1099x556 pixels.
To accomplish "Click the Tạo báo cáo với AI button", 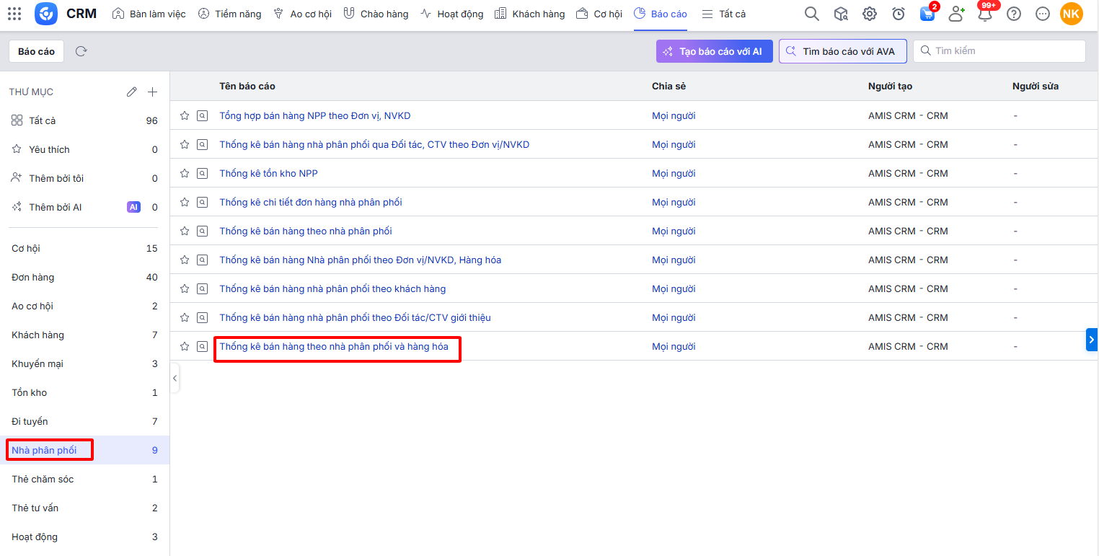I will pyautogui.click(x=713, y=51).
